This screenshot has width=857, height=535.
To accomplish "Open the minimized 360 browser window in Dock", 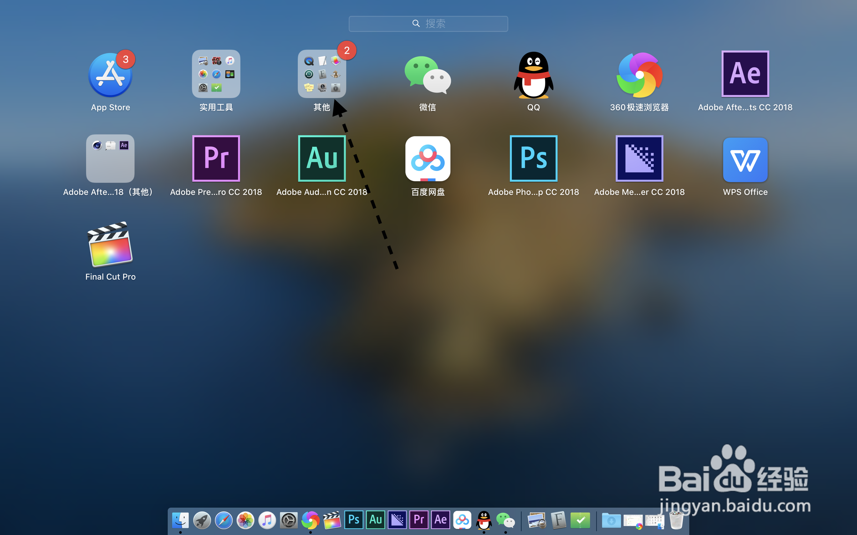I will click(x=633, y=522).
